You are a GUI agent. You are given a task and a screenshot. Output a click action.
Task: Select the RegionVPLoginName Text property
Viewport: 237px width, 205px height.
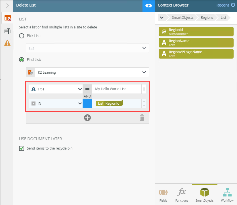pos(196,54)
